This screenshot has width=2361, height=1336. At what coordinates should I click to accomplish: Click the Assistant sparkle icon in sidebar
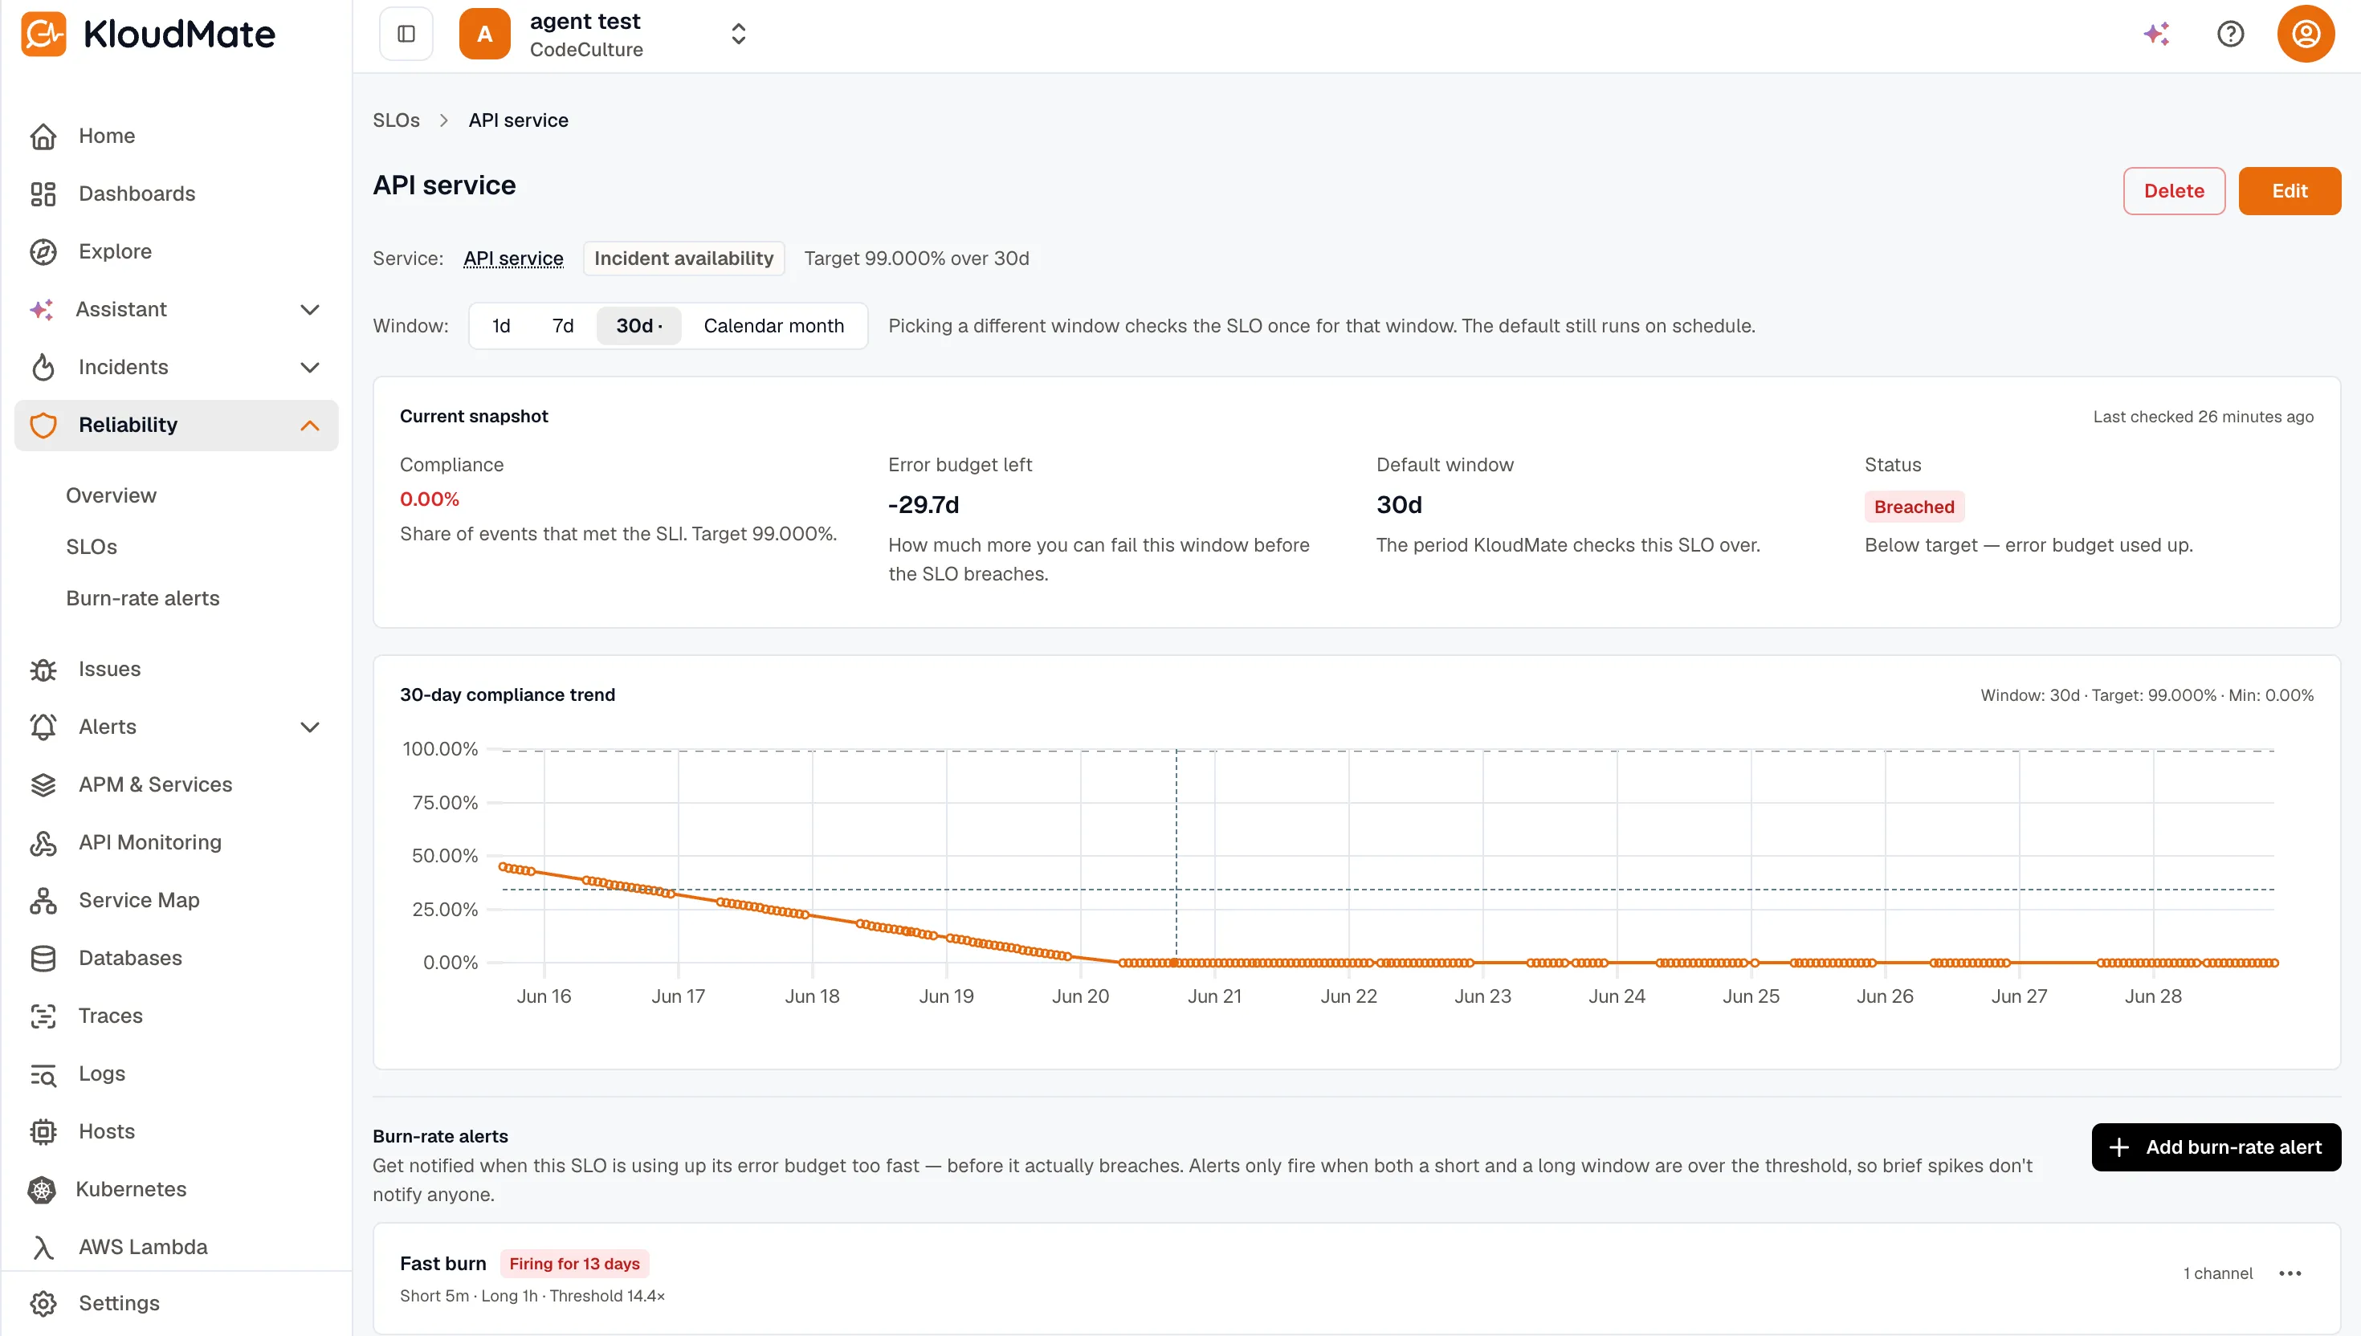pyautogui.click(x=41, y=309)
